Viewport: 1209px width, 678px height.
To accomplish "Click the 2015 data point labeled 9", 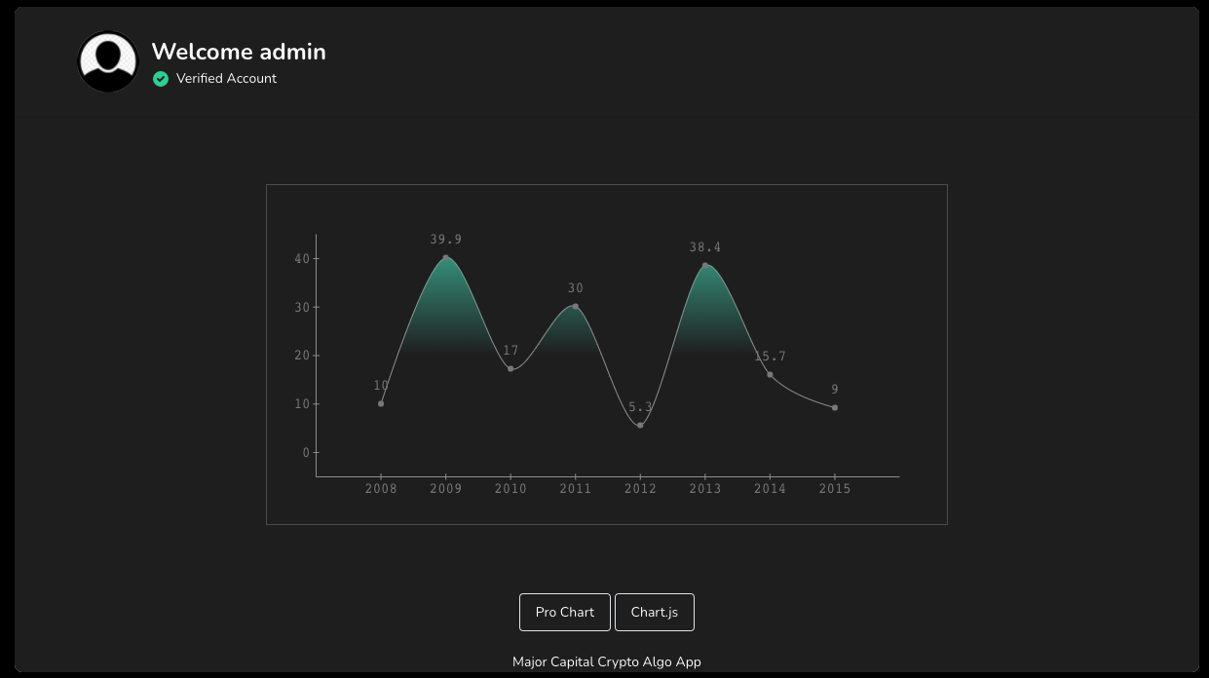I will (x=835, y=408).
